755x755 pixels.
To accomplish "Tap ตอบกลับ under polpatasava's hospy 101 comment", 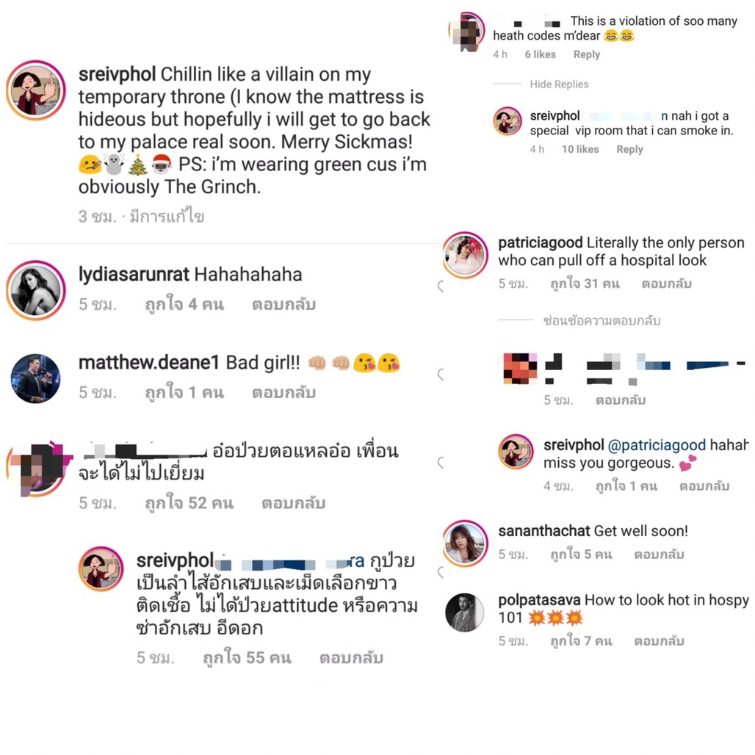I will click(x=659, y=641).
